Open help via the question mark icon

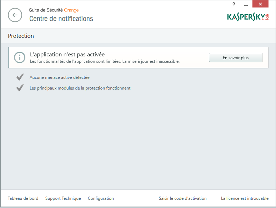(x=234, y=4)
